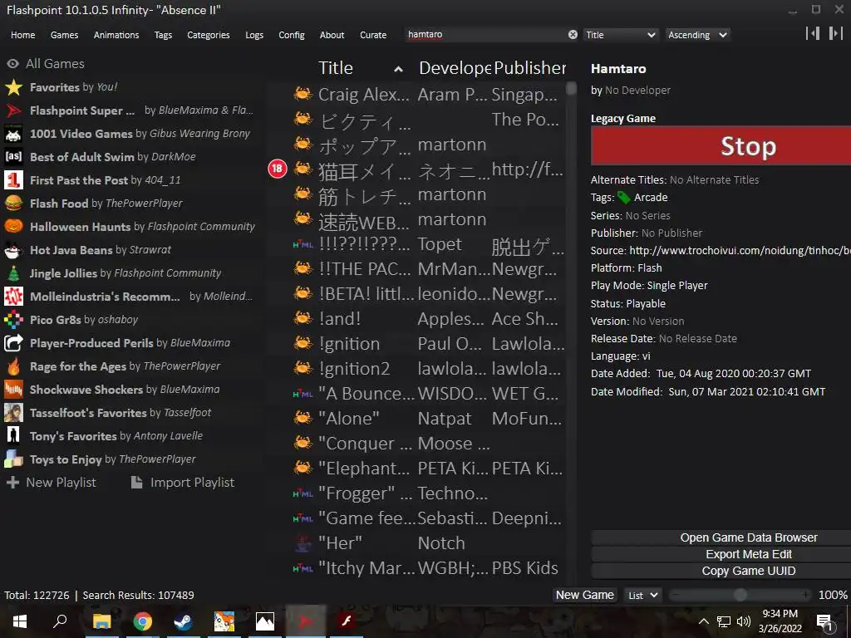Image resolution: width=851 pixels, height=638 pixels.
Task: Open Google Chrome from the taskbar
Action: point(142,621)
